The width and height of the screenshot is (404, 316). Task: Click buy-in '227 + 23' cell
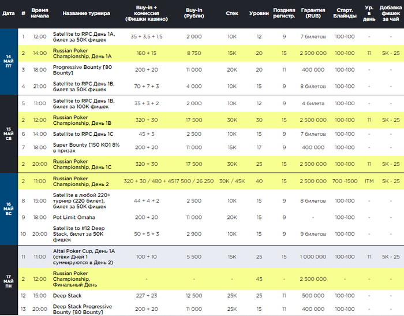[147, 296]
